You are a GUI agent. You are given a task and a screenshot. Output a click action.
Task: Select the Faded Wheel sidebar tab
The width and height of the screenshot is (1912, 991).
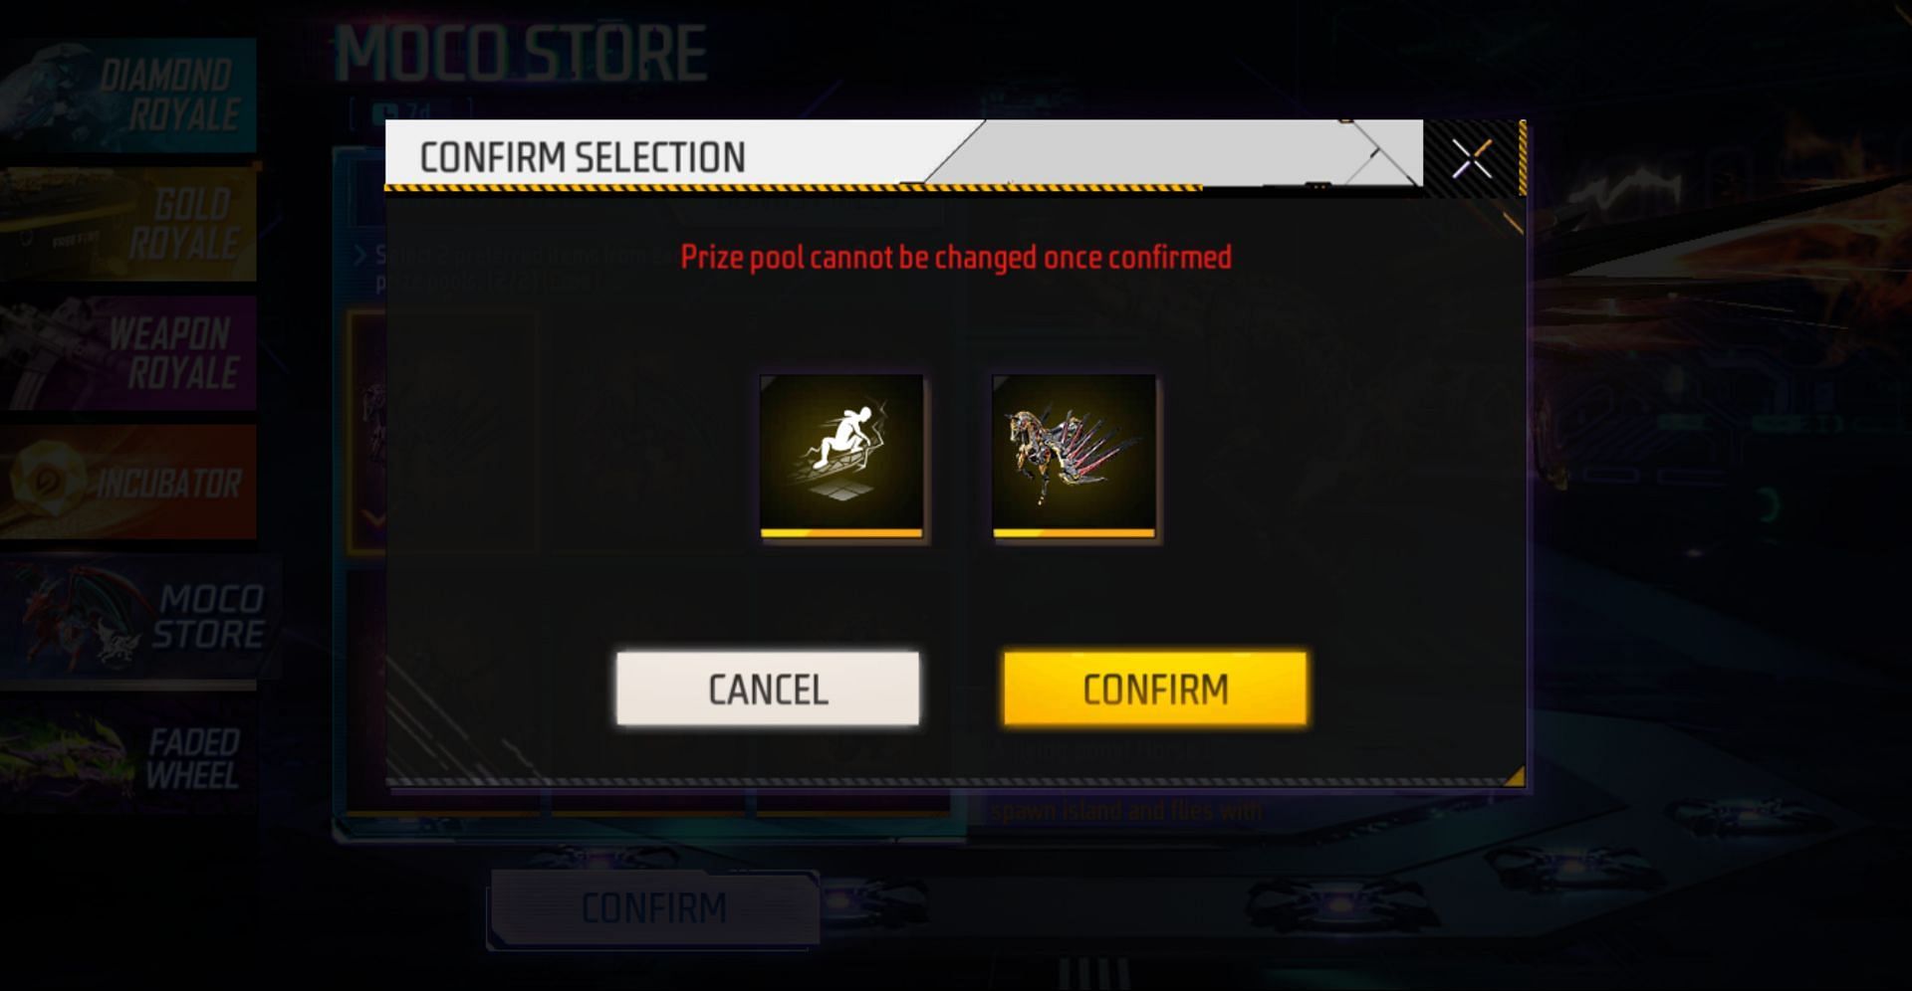pyautogui.click(x=127, y=757)
